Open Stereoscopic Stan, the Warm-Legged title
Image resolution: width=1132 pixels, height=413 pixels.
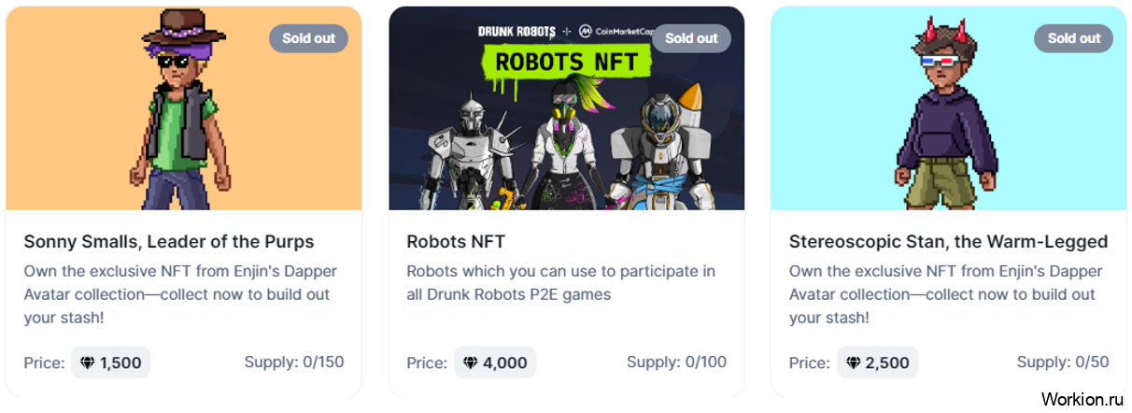(948, 242)
